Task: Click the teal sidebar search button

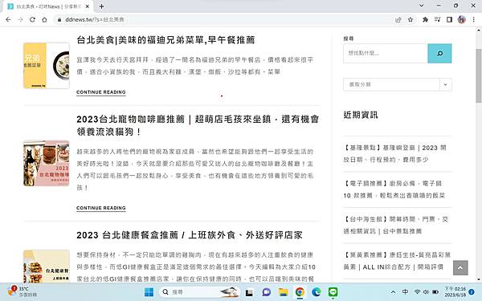Action: pyautogui.click(x=439, y=54)
